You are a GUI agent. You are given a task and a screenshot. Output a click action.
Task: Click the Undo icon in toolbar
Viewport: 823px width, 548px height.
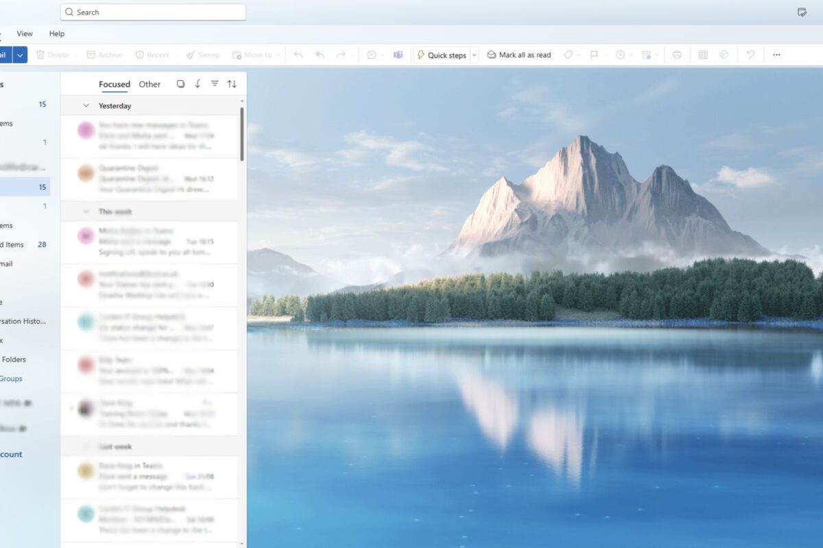(750, 55)
